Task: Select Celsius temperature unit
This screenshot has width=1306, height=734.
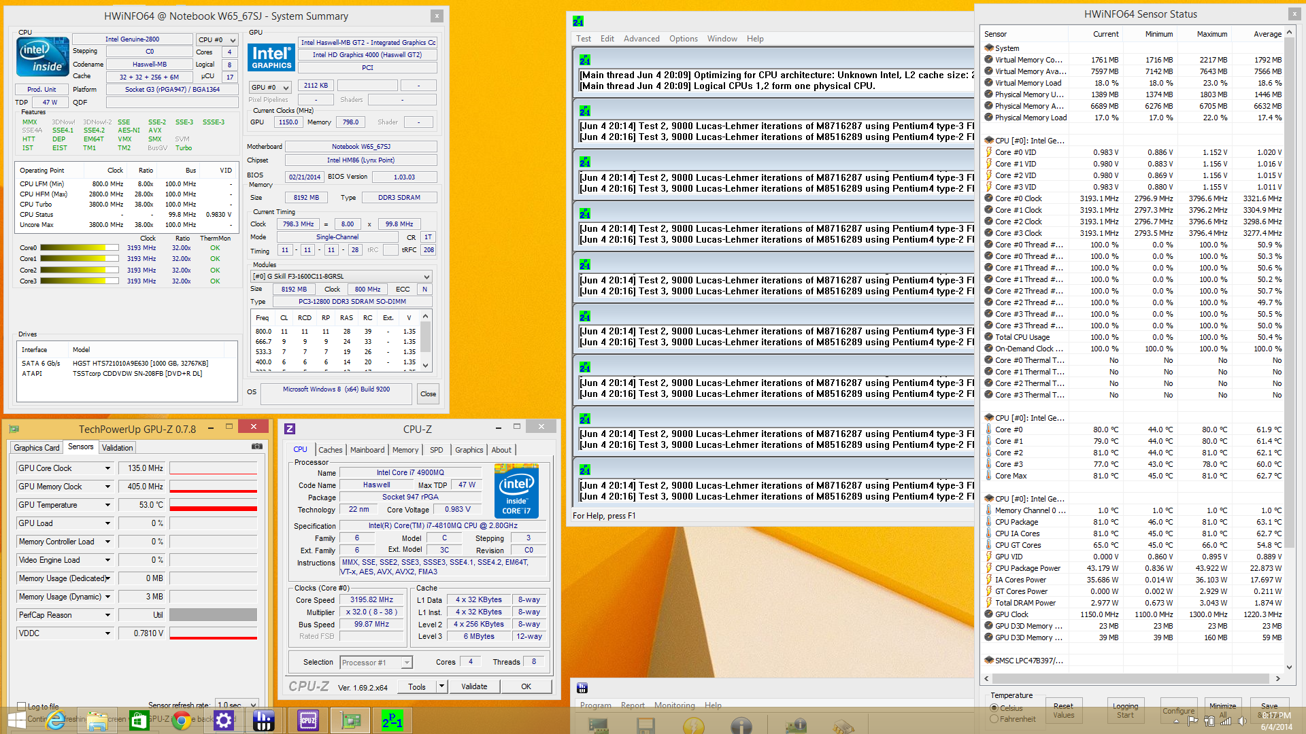Action: pos(994,708)
